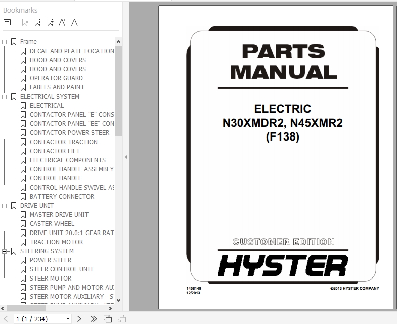The height and width of the screenshot is (324, 397).
Task: Increase bookmark text size with A+
Action: [x=62, y=22]
